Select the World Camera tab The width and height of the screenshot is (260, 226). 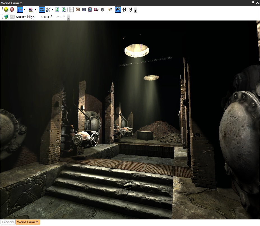(28, 222)
